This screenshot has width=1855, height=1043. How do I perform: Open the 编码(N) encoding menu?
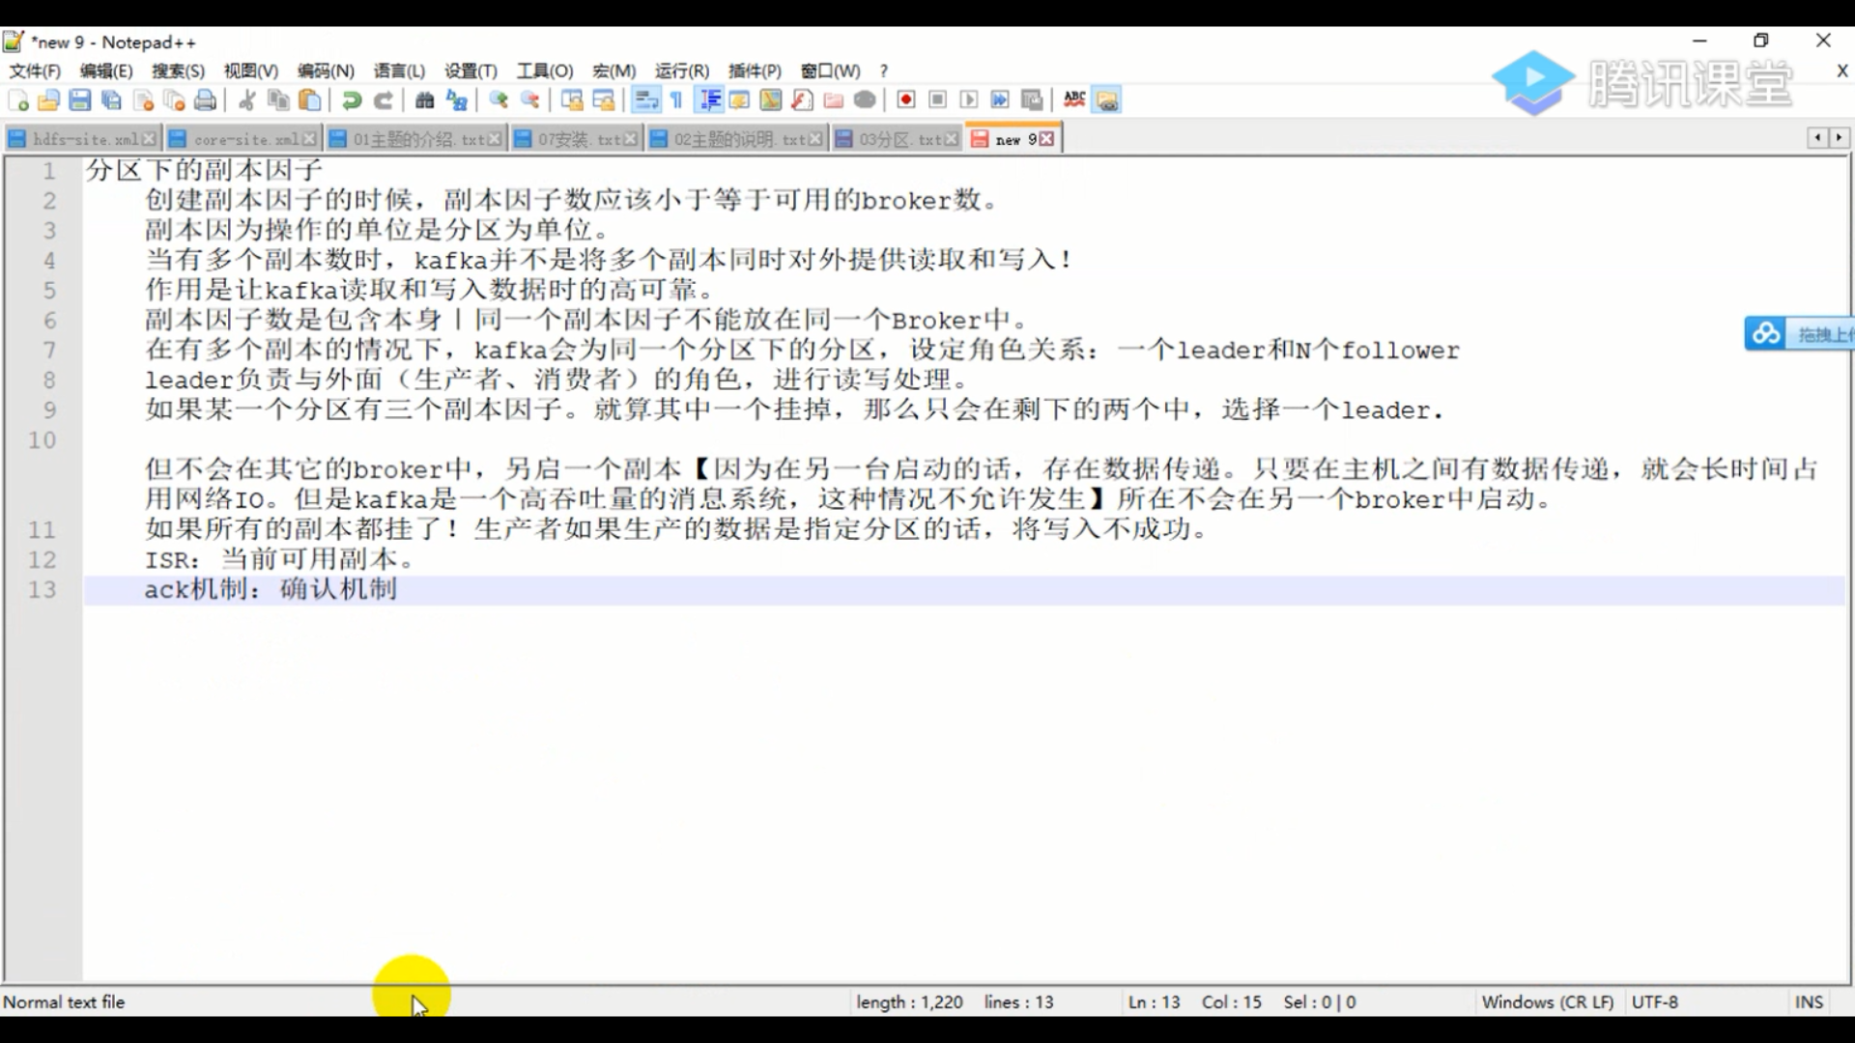(x=326, y=70)
